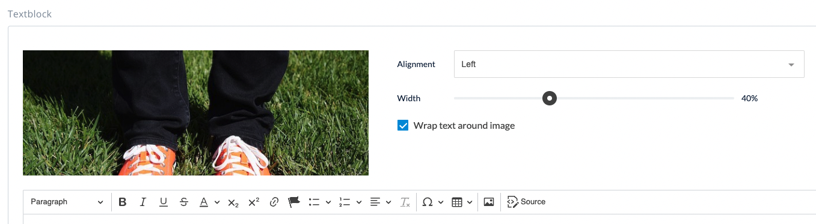Apply superscript formatting
This screenshot has width=816, height=224.
(254, 202)
